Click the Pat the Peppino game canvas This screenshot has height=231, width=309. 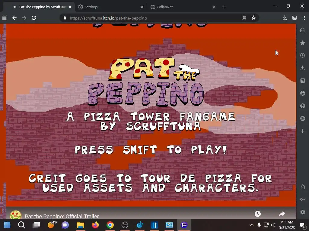point(151,115)
